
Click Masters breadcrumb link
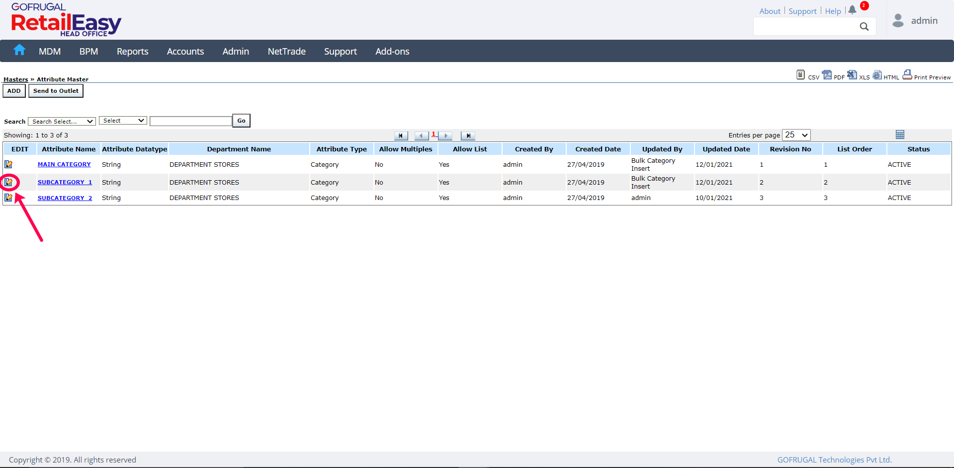[16, 79]
